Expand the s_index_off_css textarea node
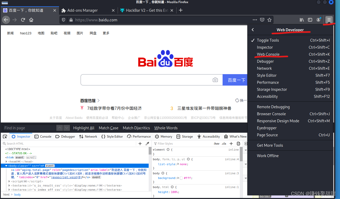 click(x=9, y=190)
